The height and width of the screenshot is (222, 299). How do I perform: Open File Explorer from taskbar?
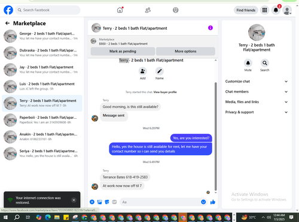point(57,217)
